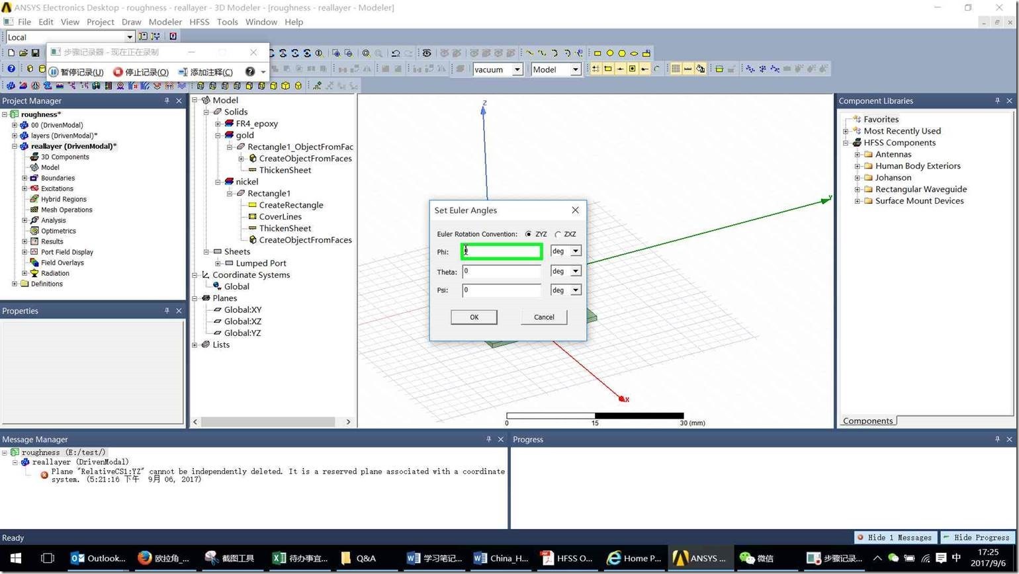Viewport: 1019px width, 574px height.
Task: Click the Draw circle toolbar icon
Action: click(610, 53)
